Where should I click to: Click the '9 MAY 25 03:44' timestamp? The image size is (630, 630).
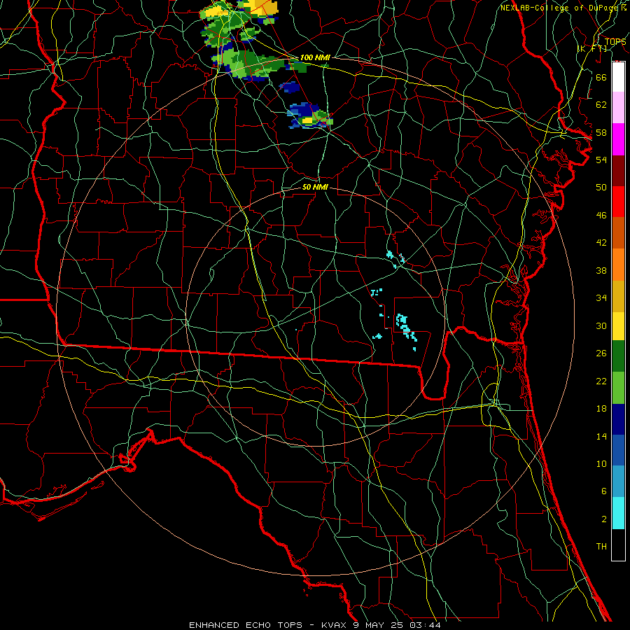397,625
